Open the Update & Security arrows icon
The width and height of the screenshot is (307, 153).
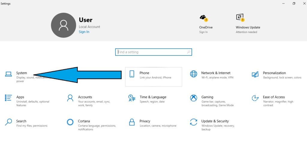(194, 122)
